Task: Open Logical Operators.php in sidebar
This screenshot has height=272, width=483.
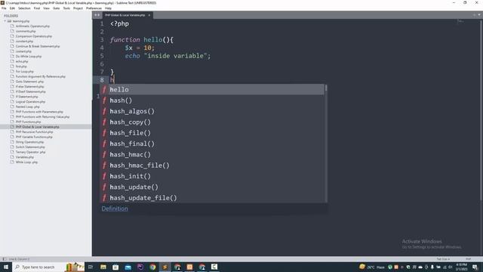Action: click(30, 101)
